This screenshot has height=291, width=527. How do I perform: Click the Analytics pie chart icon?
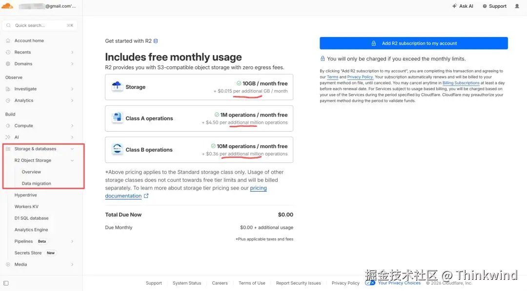[x=8, y=100]
